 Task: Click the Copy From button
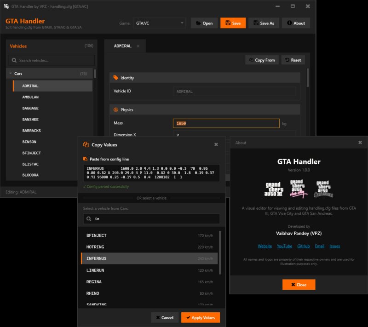[x=262, y=60]
